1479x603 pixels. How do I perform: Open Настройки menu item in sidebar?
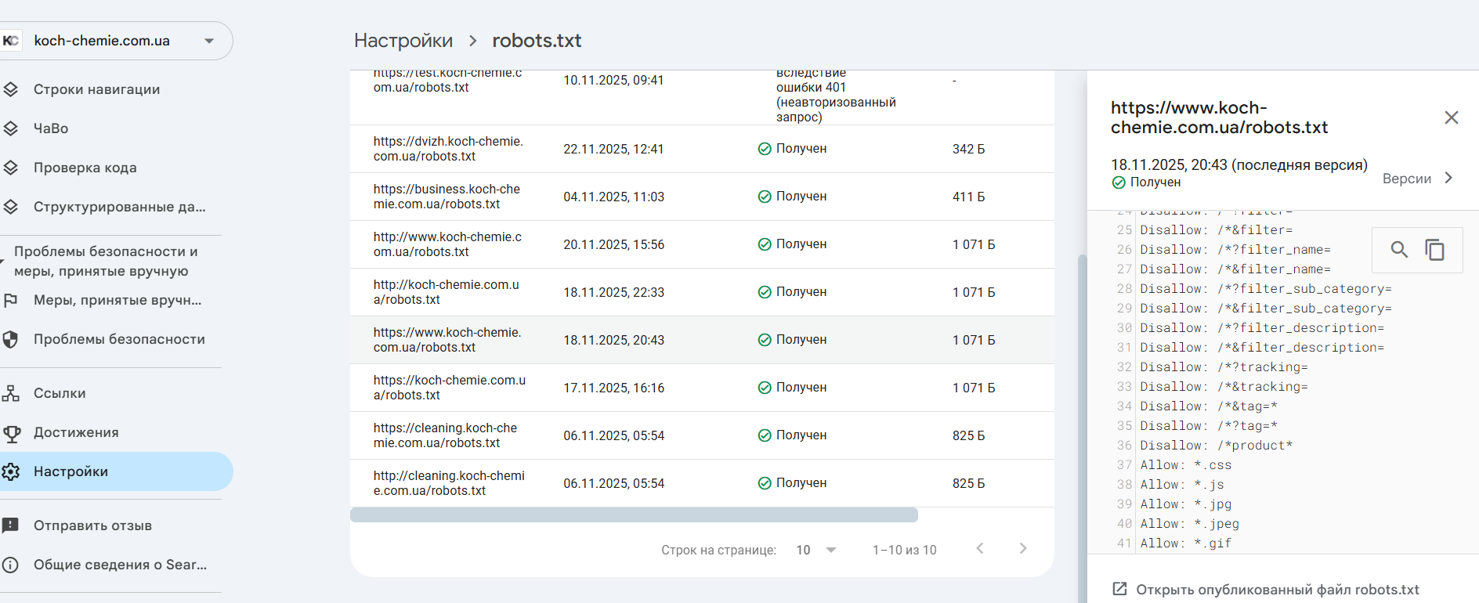71,471
